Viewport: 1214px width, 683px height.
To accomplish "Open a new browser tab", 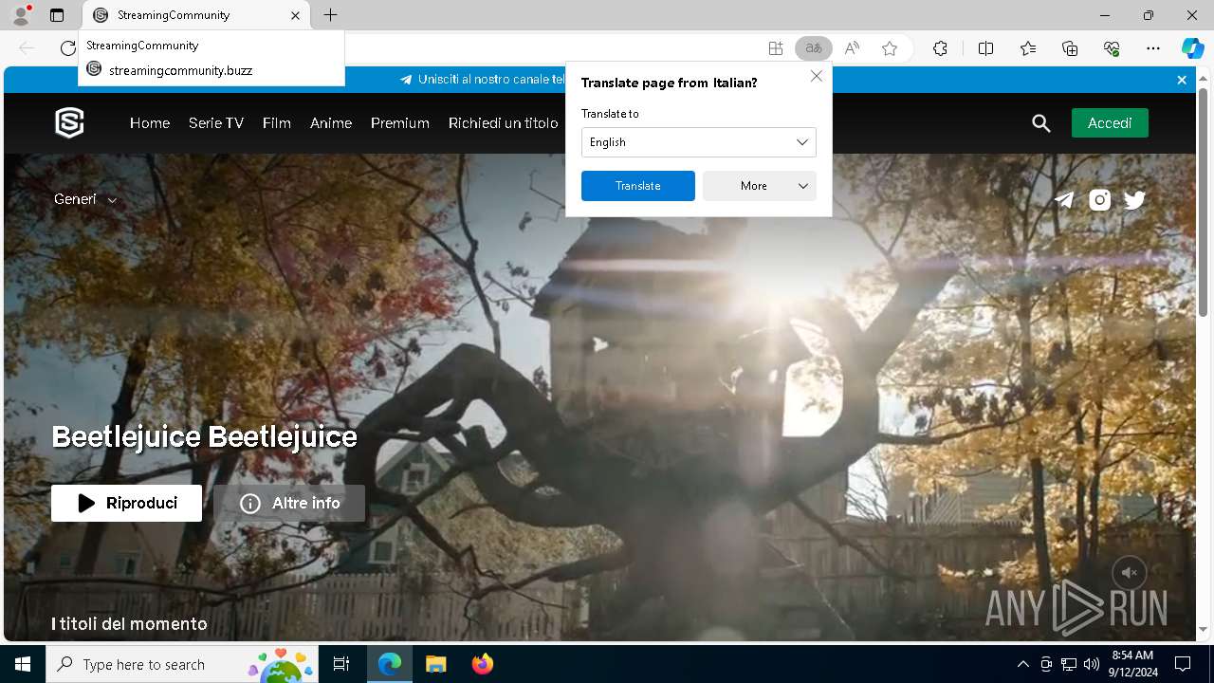I will click(330, 15).
